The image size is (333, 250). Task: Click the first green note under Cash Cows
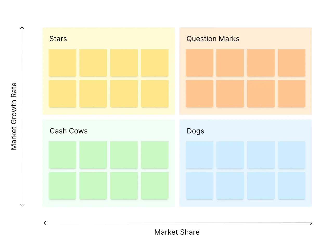tap(62, 155)
